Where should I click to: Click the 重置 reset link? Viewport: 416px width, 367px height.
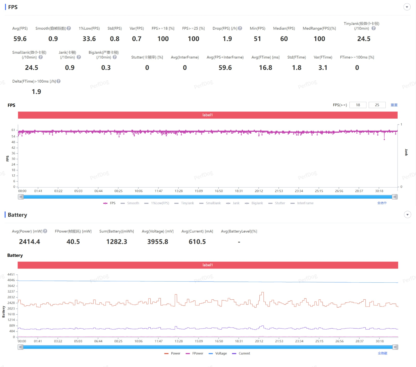pos(394,105)
